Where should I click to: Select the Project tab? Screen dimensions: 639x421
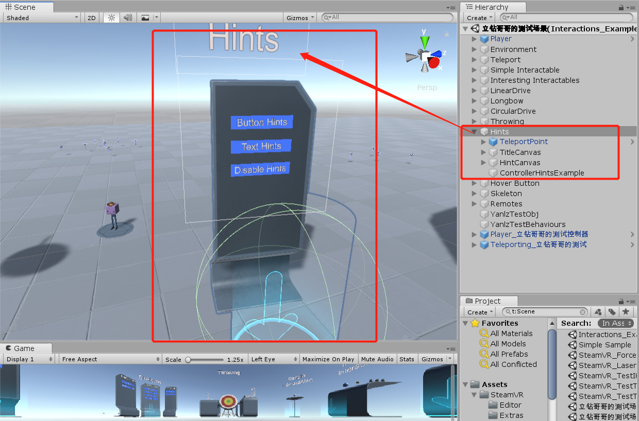tap(487, 301)
